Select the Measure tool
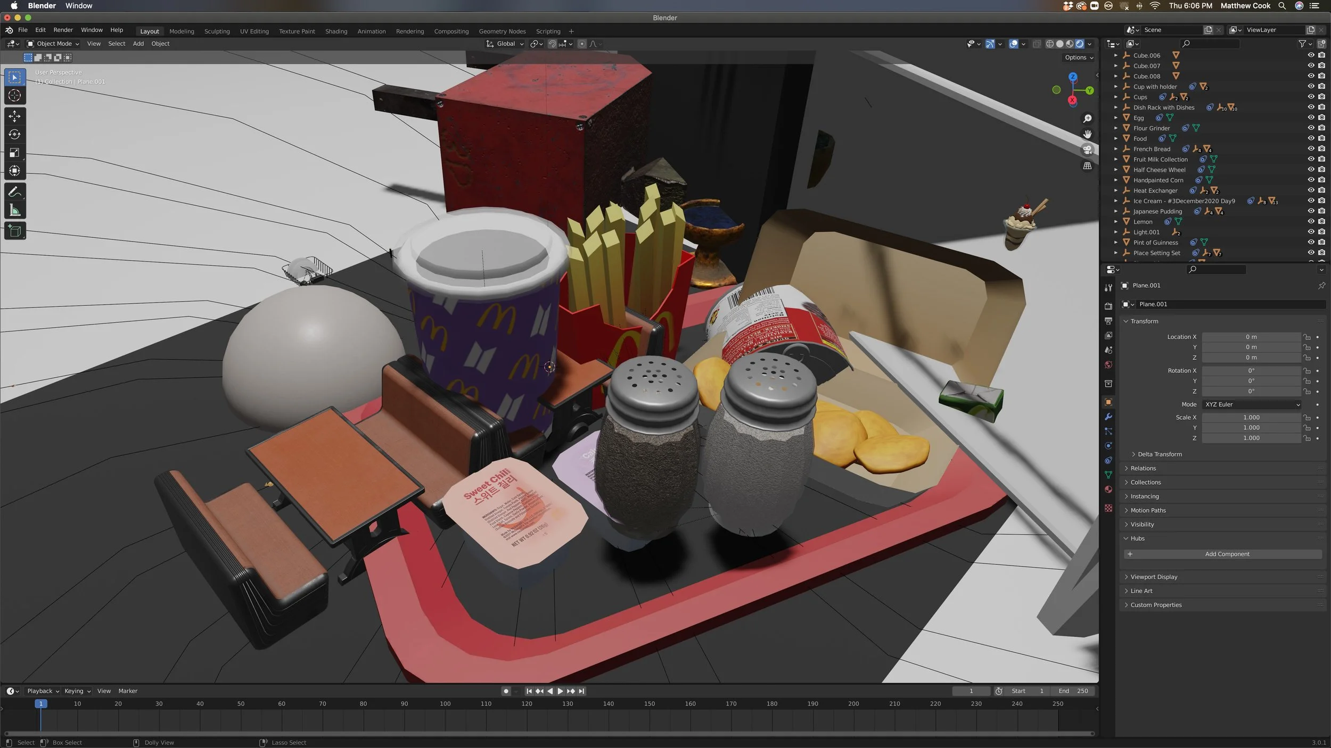This screenshot has width=1331, height=748. click(15, 210)
